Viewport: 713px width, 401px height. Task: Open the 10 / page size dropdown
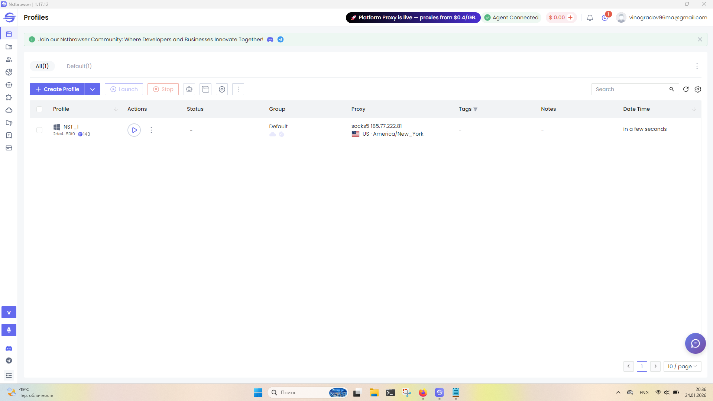click(682, 366)
